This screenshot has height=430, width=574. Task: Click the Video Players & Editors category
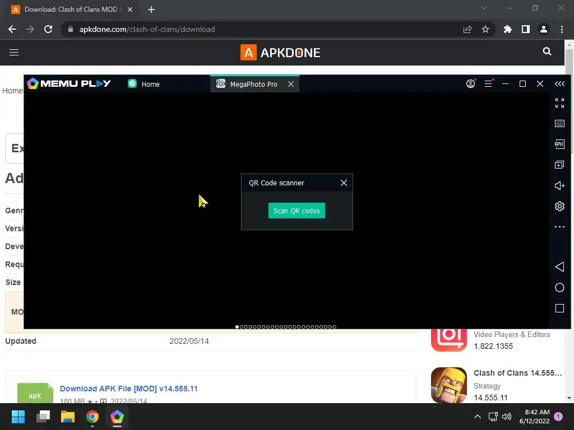tap(512, 335)
